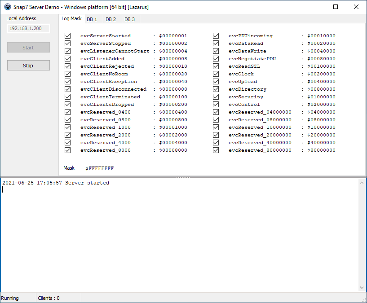Click the $80000000 mask value
Viewport: 367px width, 303px height.
(321, 150)
